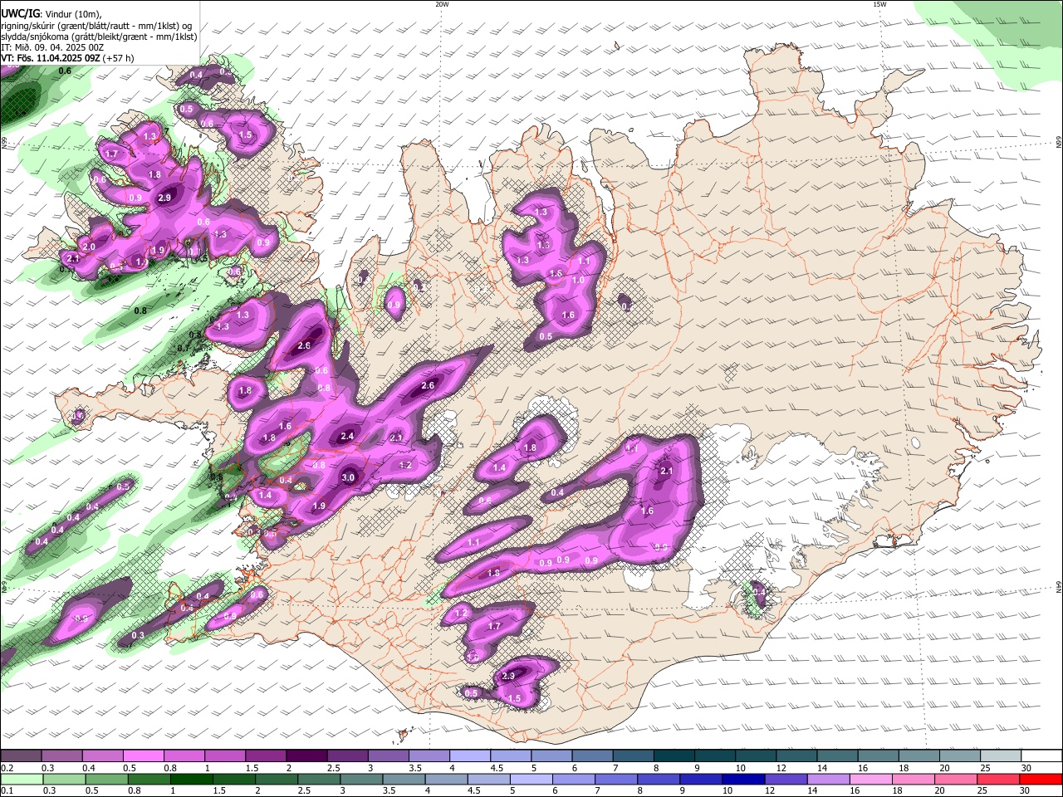Click the pale grey 25–30 snow legend swatch
1063x797 pixels.
1000,756
